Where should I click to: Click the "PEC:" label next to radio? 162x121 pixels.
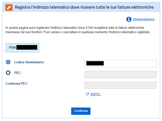(x=18, y=73)
